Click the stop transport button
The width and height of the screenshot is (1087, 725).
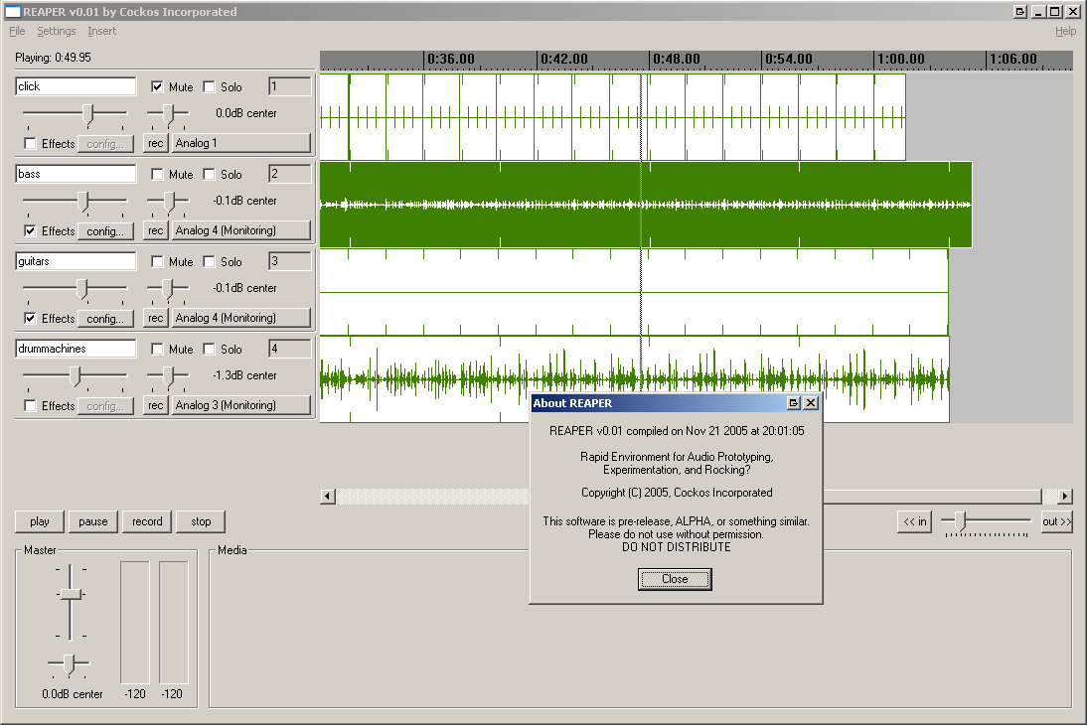point(201,521)
